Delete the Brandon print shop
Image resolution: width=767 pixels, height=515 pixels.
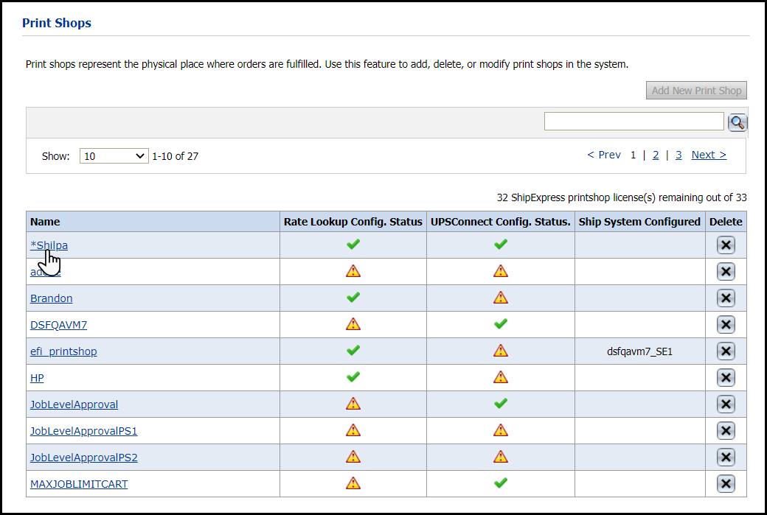[x=726, y=298]
